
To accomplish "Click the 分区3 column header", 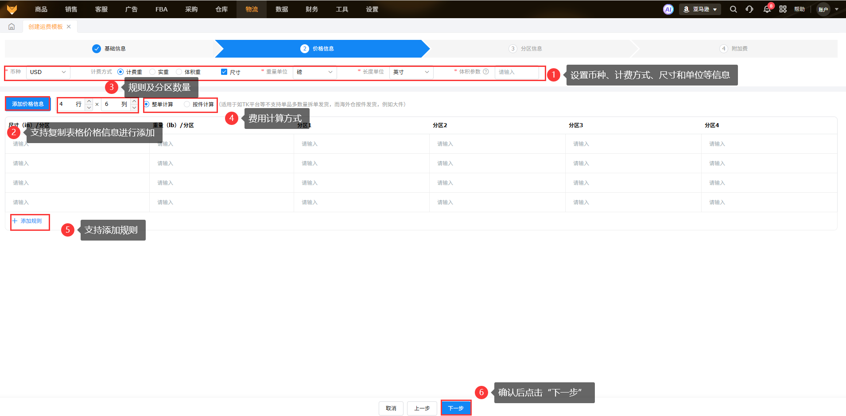I will (x=576, y=125).
